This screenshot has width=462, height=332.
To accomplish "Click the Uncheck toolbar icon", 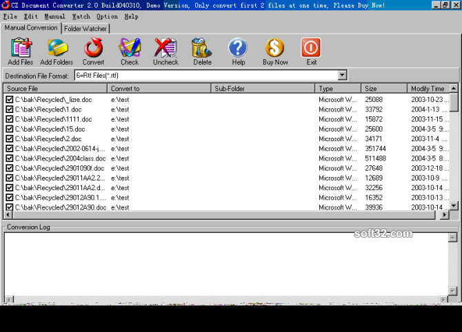I will tap(165, 48).
